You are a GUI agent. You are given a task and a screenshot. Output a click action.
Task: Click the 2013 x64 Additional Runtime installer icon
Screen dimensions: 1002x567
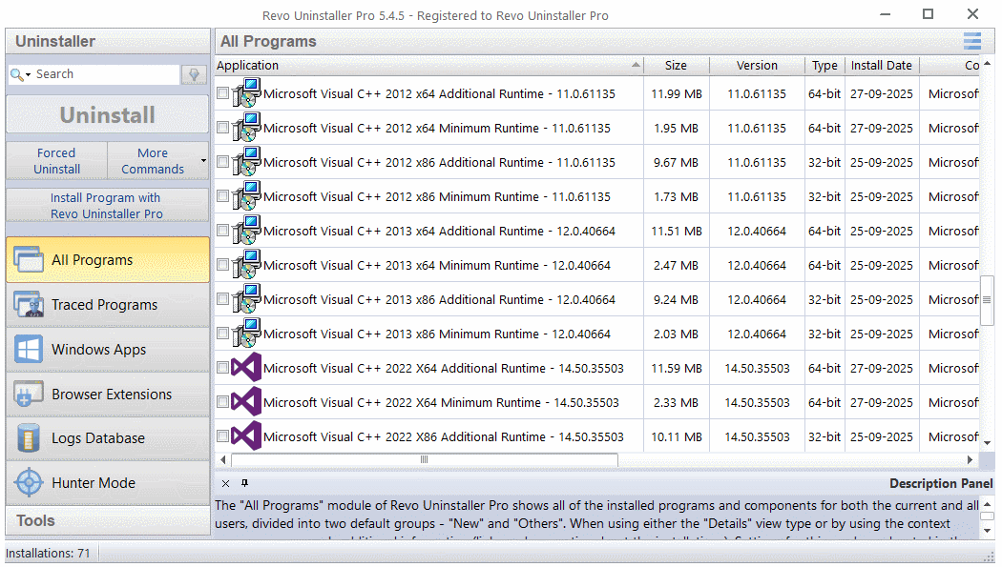(246, 231)
